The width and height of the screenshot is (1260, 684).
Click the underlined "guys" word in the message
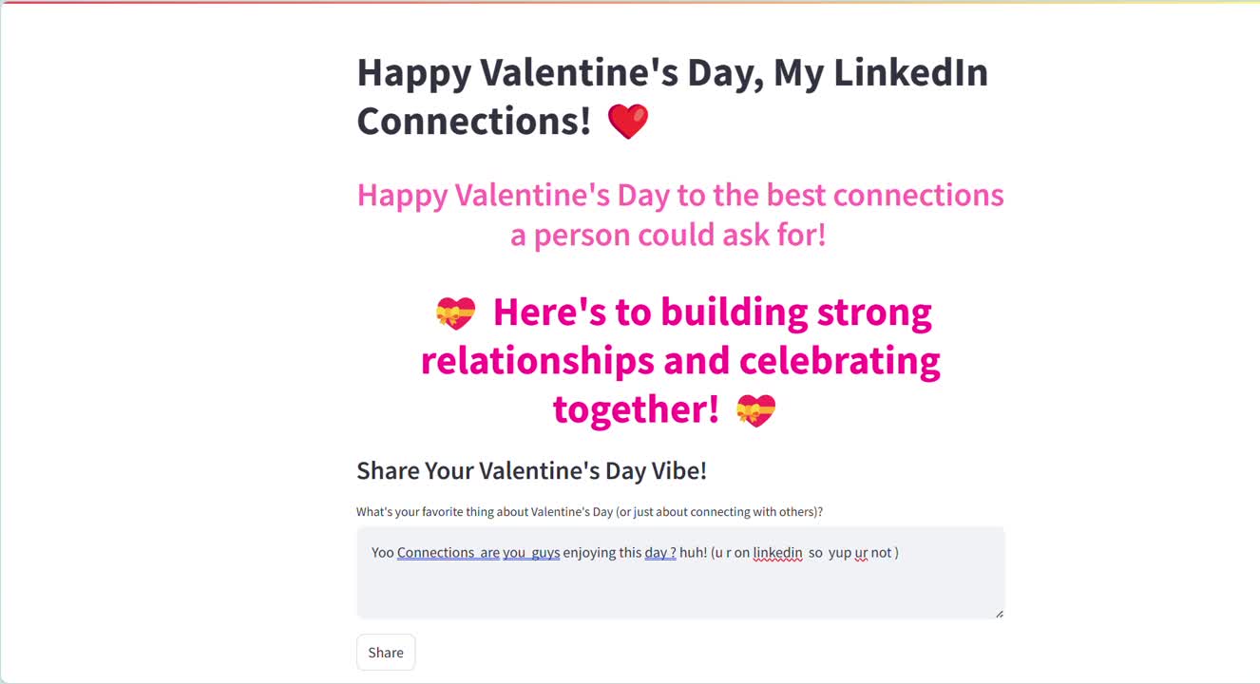point(545,553)
